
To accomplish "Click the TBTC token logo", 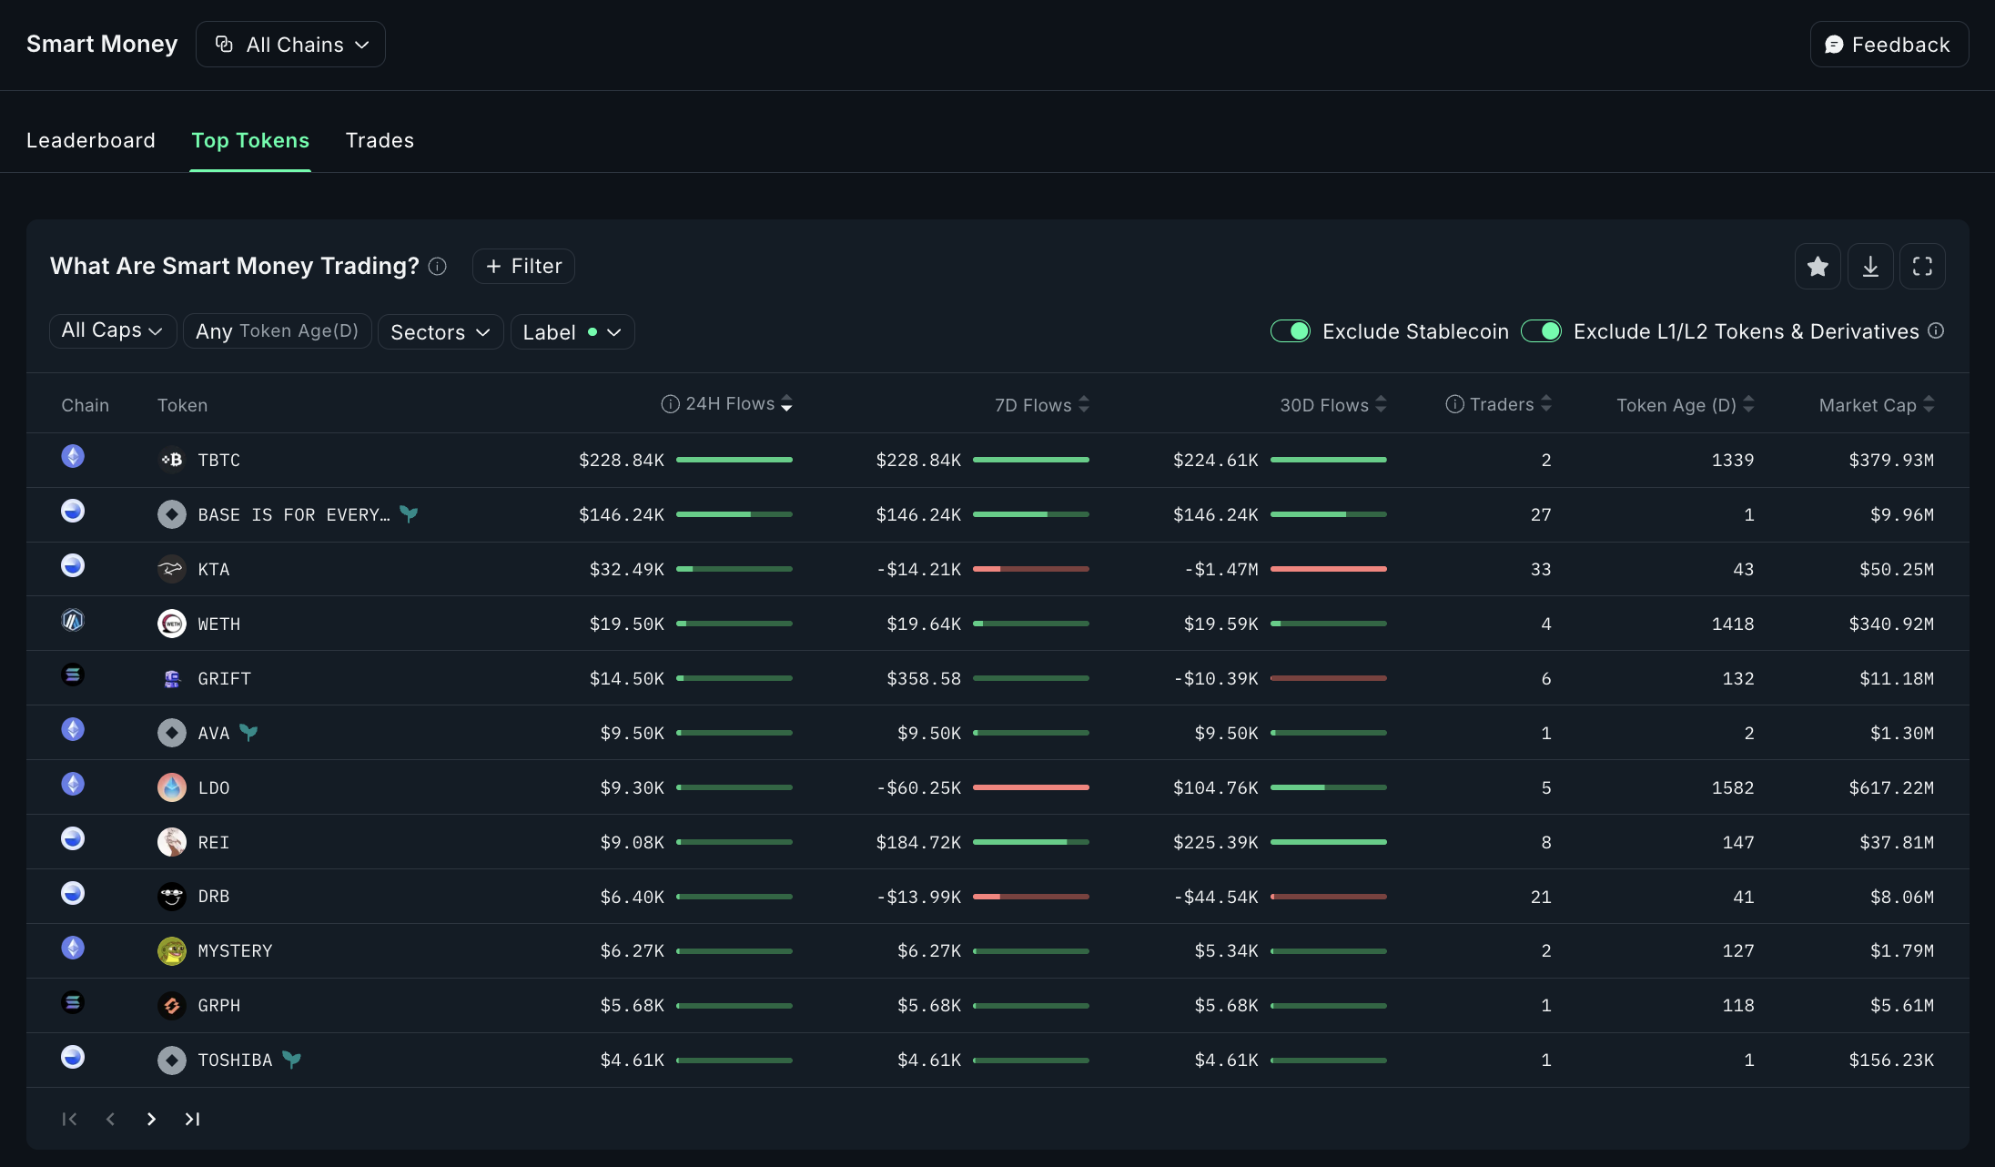I will [171, 460].
